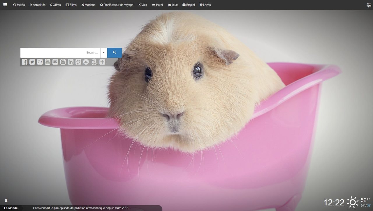Screen dimensions: 373x211
Task: Open the Facebook shortcut icon
Action: tap(24, 62)
